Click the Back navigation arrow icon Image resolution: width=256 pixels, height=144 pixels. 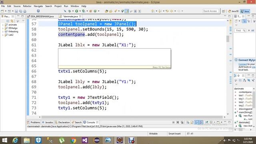tap(172, 11)
